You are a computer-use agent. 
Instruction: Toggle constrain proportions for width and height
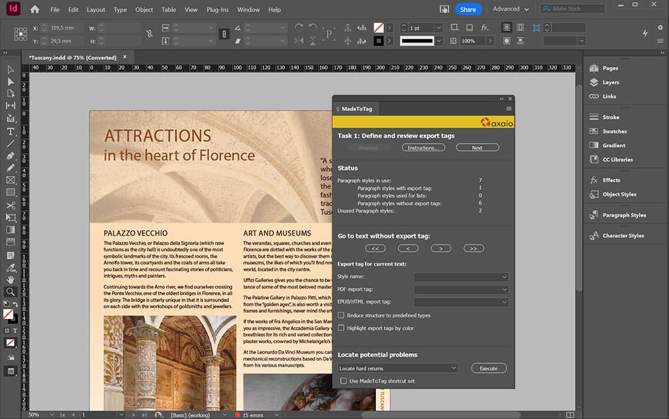coord(149,34)
